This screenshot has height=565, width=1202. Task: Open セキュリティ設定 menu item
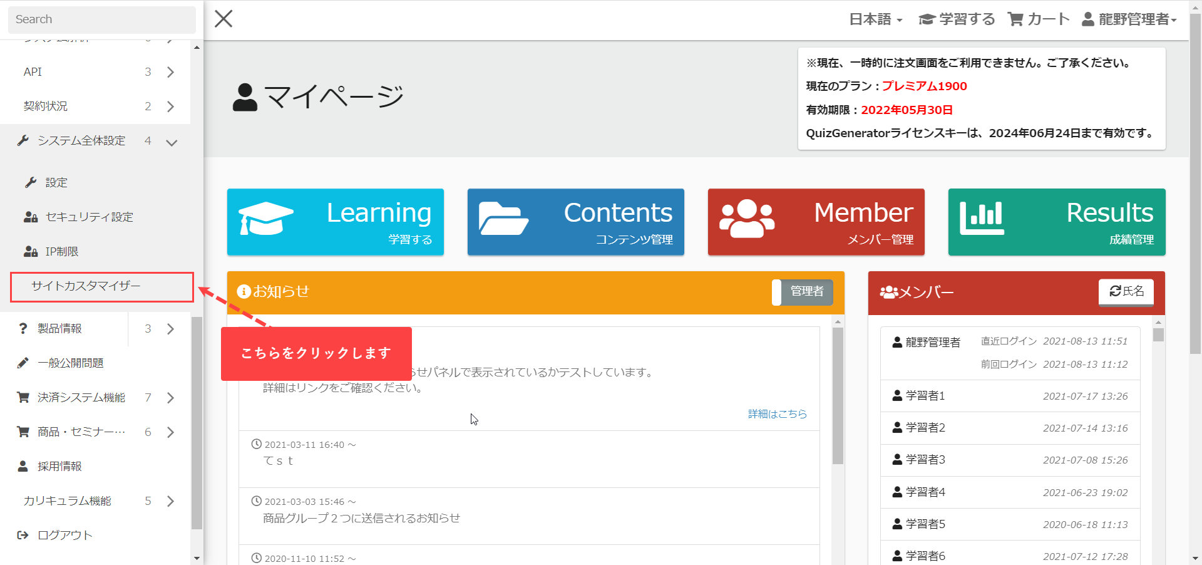pyautogui.click(x=89, y=217)
